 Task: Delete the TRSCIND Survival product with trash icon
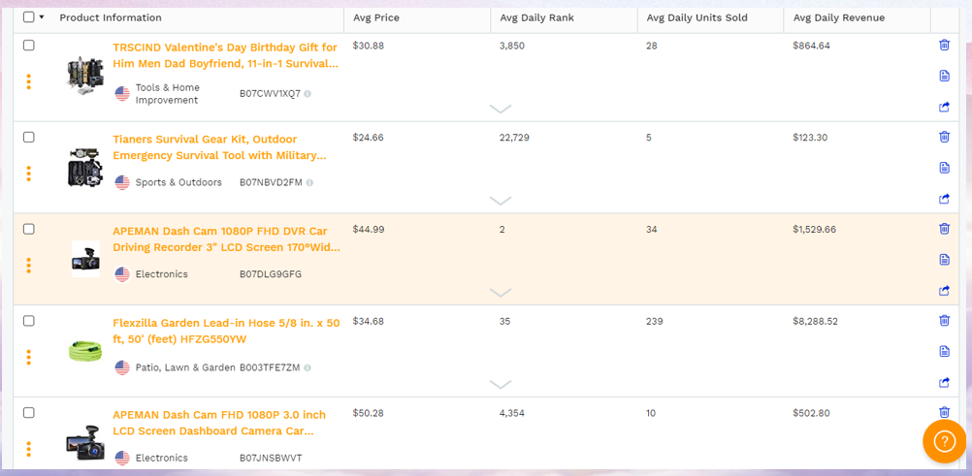[x=944, y=45]
